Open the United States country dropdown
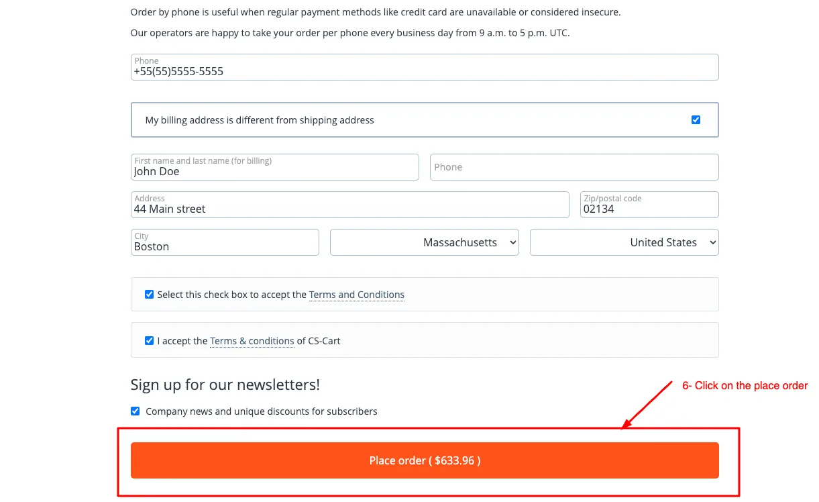Viewport: 819px width, 502px height. pos(624,242)
